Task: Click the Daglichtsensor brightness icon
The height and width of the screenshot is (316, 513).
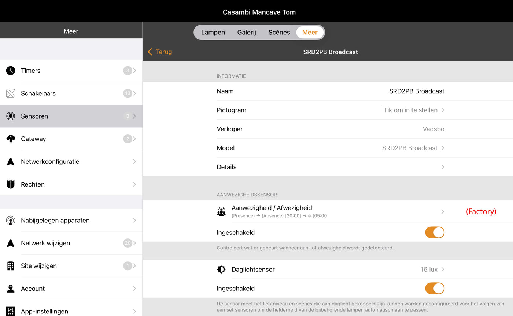Action: tap(221, 270)
